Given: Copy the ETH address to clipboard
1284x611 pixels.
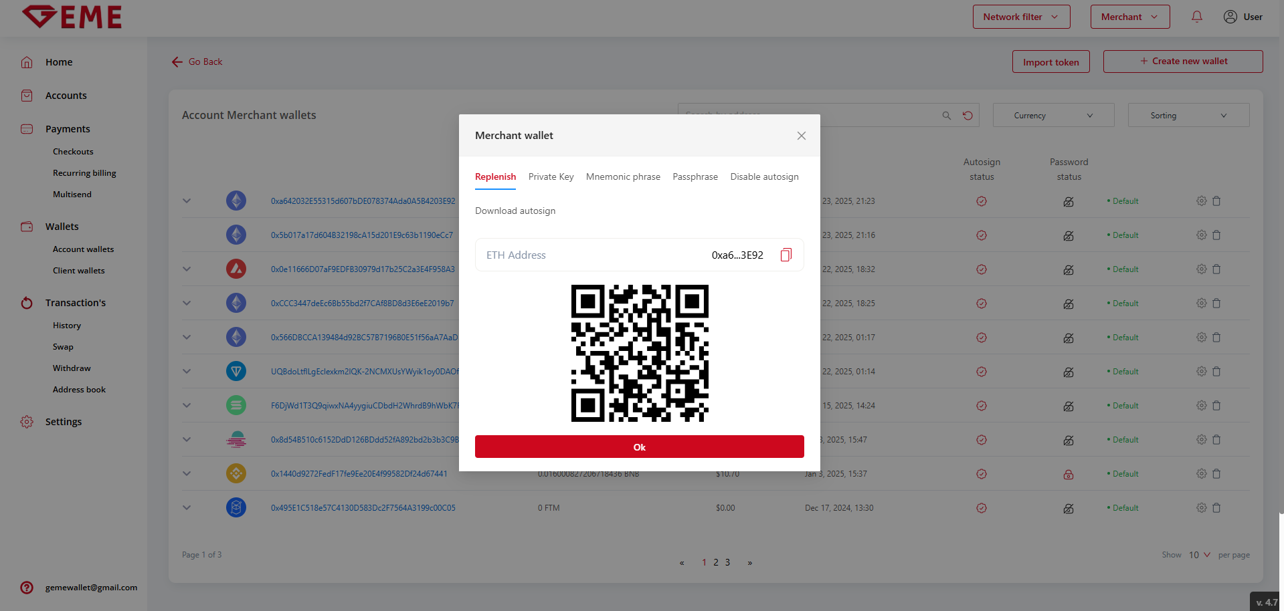Looking at the screenshot, I should coord(786,255).
